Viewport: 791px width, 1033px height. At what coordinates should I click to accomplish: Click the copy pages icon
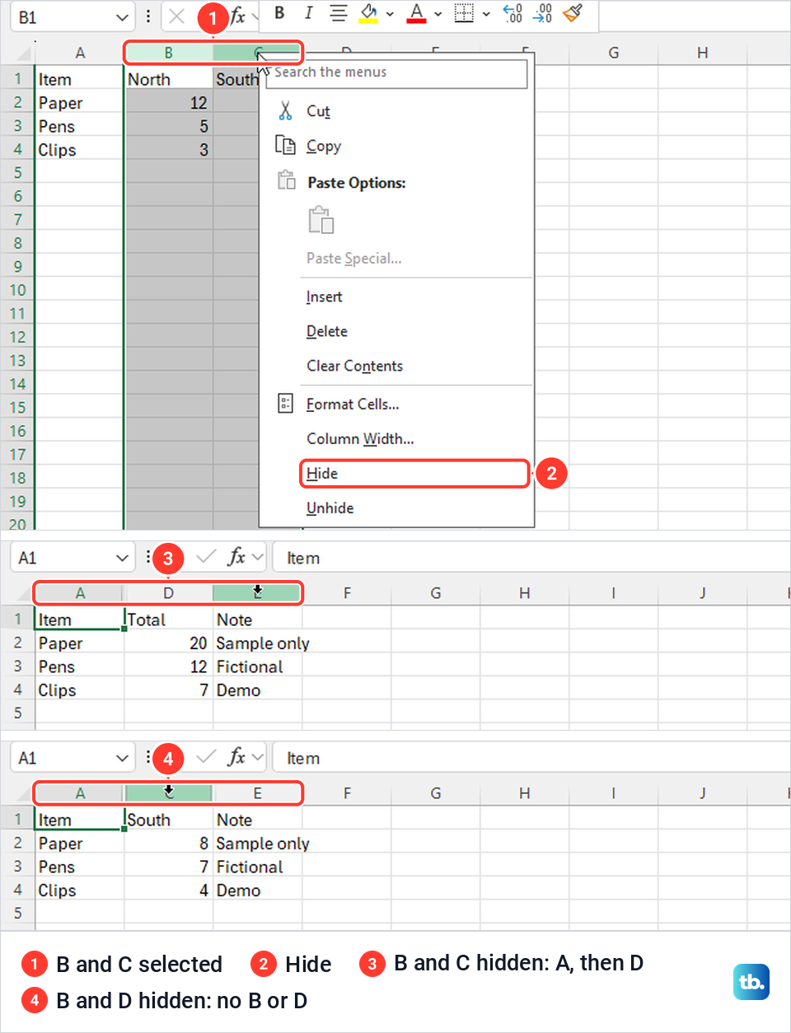(285, 145)
